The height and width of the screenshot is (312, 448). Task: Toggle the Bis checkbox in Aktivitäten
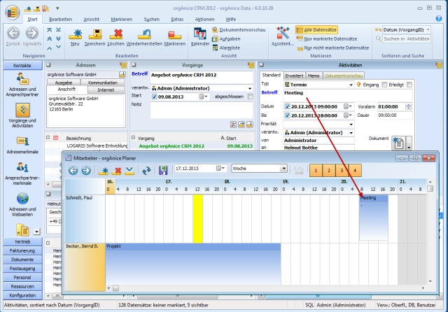coord(287,115)
